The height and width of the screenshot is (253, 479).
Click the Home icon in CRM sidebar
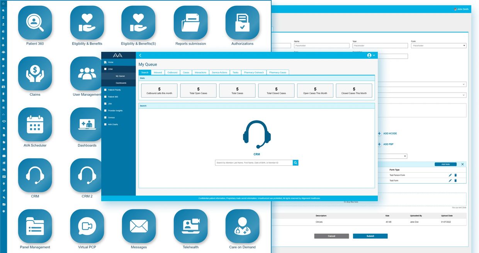pyautogui.click(x=105, y=62)
